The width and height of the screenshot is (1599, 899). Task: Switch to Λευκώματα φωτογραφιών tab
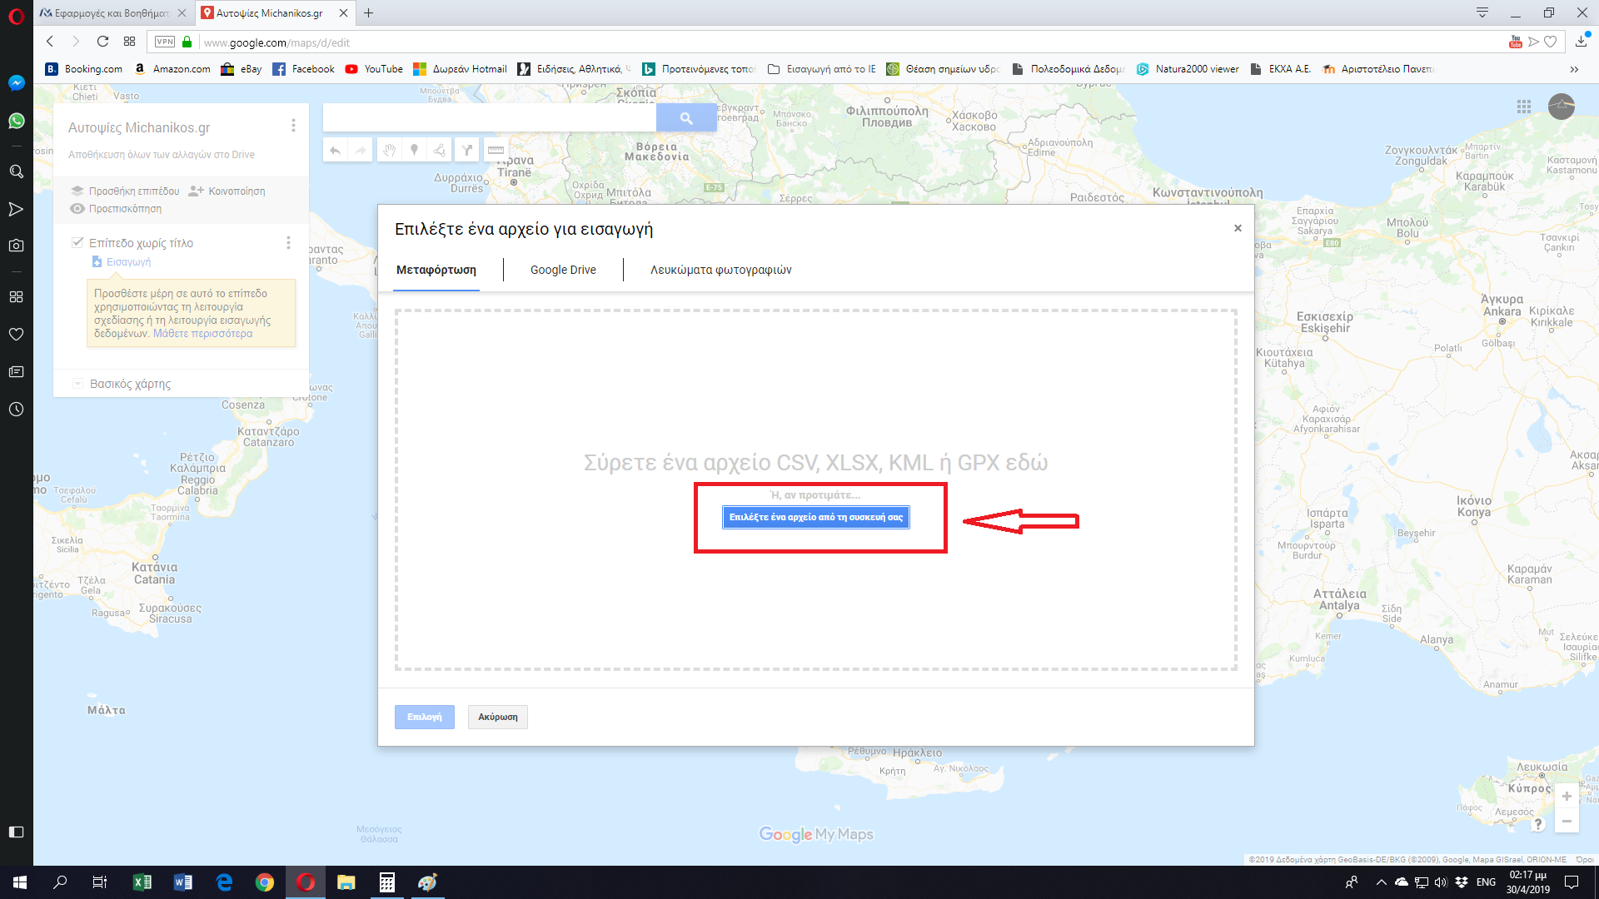tap(720, 270)
